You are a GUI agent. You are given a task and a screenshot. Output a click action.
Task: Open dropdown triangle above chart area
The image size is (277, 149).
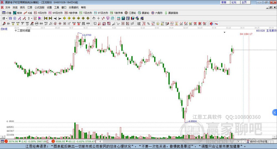point(225,32)
